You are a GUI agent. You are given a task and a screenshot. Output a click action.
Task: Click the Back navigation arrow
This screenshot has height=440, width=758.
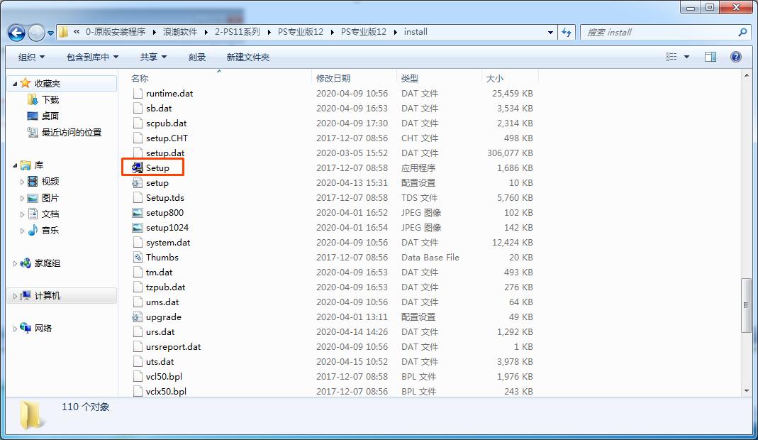coord(16,33)
